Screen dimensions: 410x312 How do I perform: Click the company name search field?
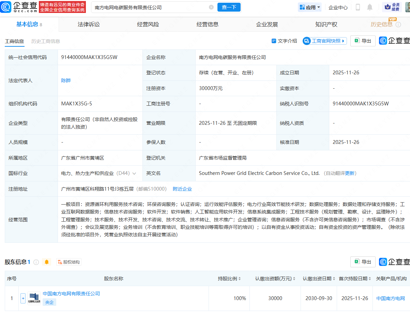[x=150, y=7]
